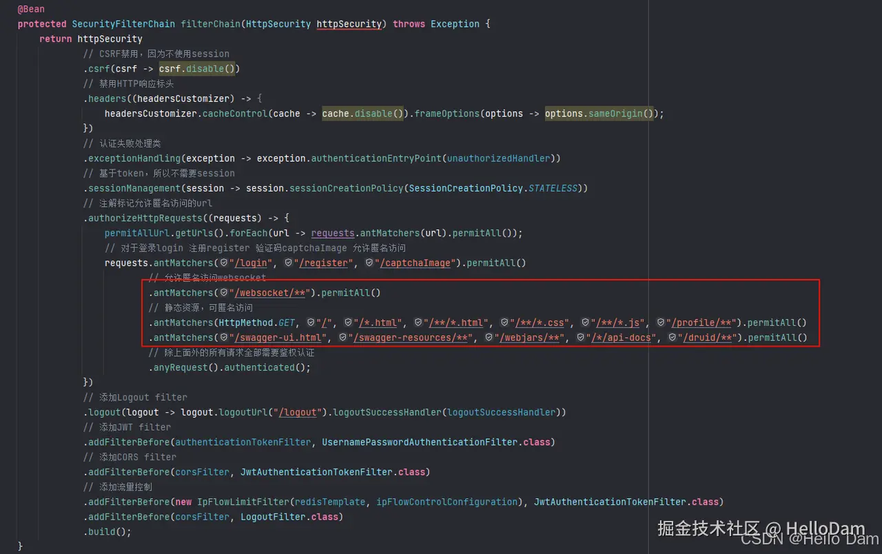
Task: Click the authenticationEntryPoint method
Action: click(376, 158)
